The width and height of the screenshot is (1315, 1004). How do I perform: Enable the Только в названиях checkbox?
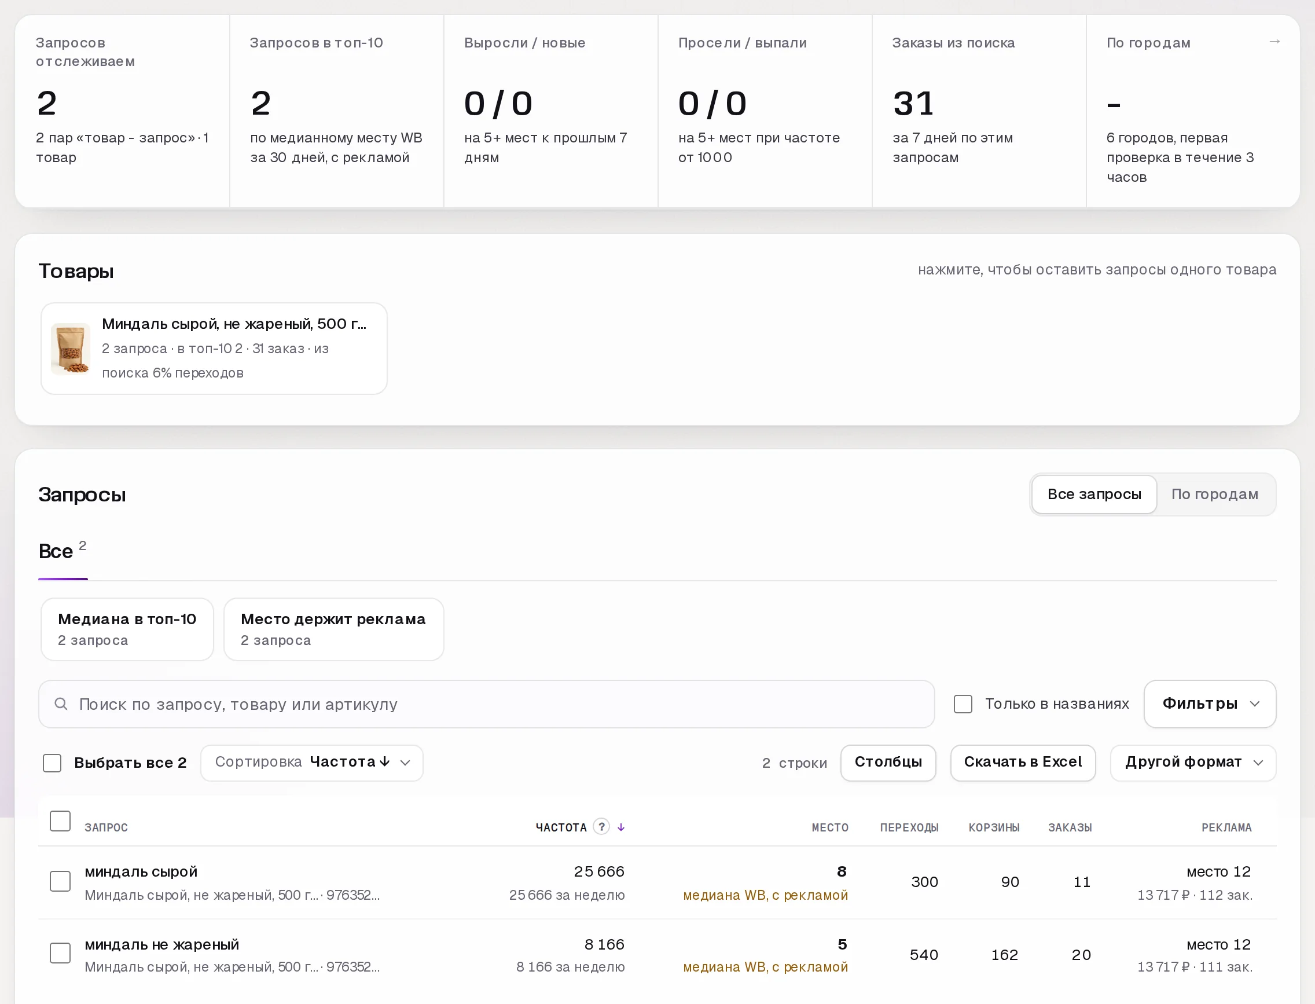(963, 704)
